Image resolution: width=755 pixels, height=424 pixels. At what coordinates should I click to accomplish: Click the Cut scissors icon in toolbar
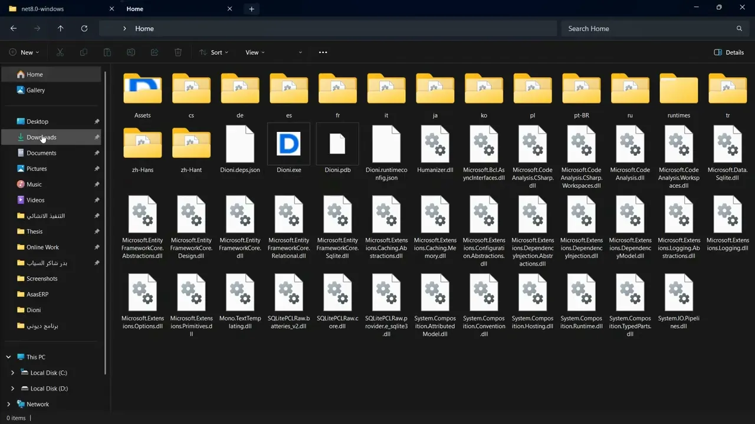[x=60, y=52]
